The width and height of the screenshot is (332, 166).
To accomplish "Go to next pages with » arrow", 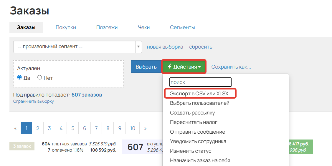I will 145,128.
